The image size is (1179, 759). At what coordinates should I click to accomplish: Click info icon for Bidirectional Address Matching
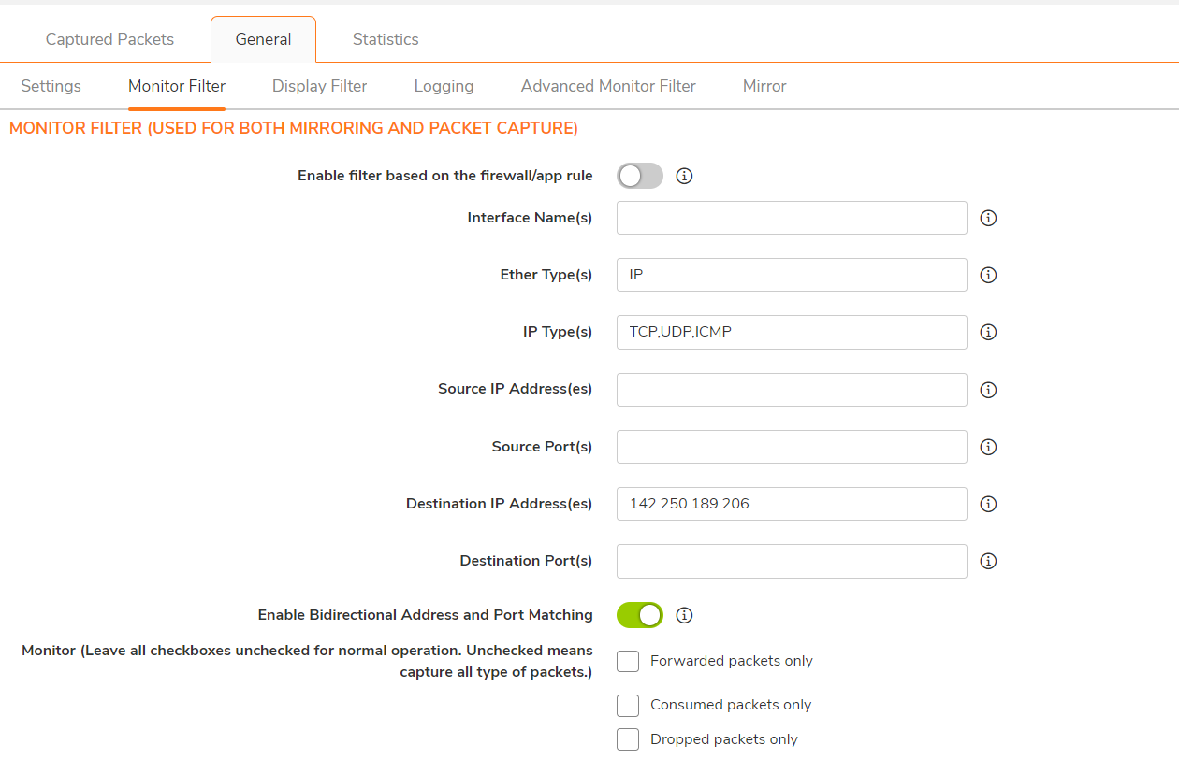(684, 615)
